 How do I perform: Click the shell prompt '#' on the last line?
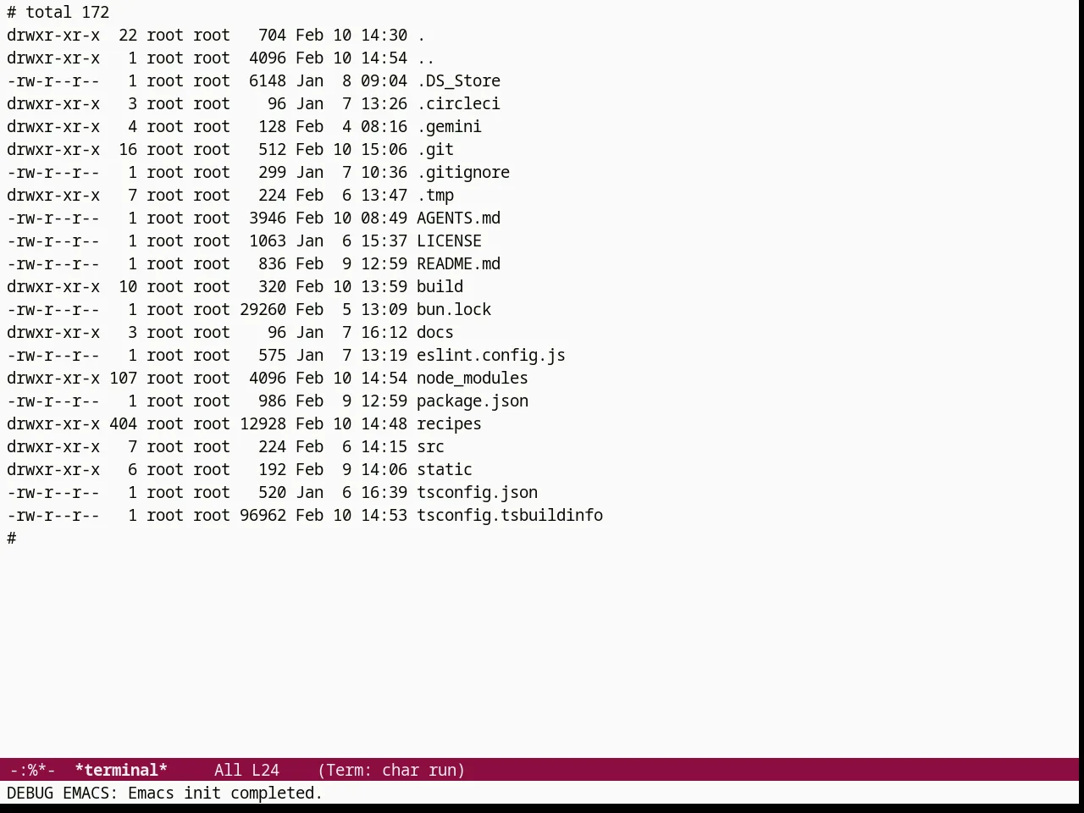tap(12, 538)
